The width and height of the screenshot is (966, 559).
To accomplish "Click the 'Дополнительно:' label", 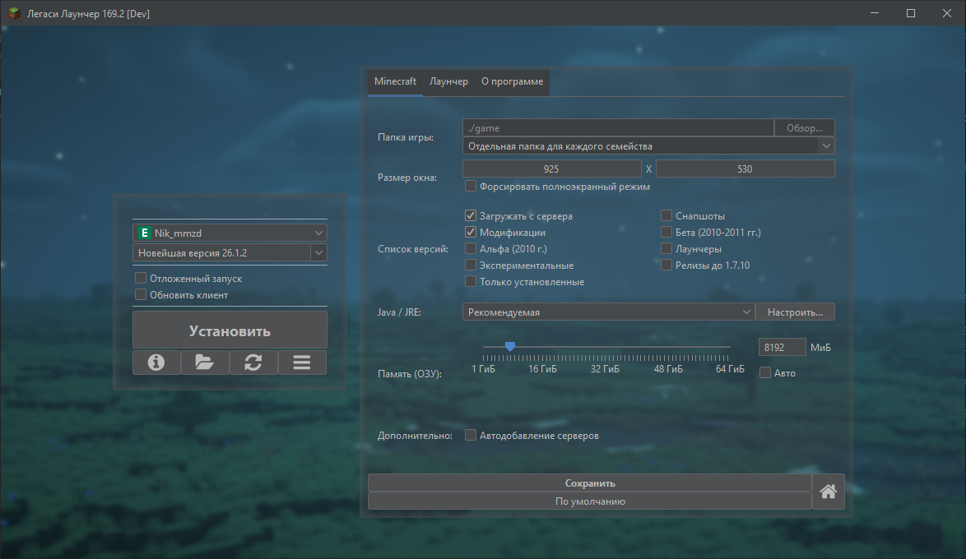I will [415, 435].
